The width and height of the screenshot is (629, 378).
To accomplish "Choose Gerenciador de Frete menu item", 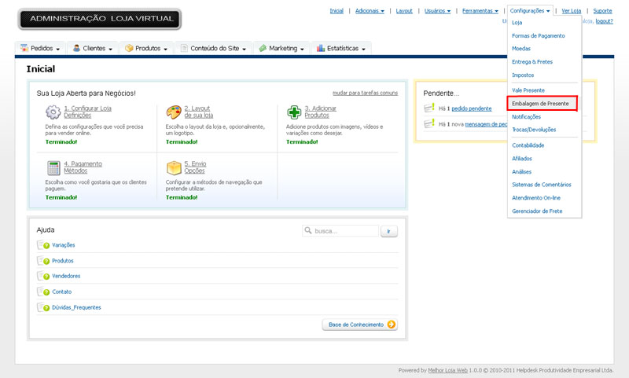I will [537, 211].
